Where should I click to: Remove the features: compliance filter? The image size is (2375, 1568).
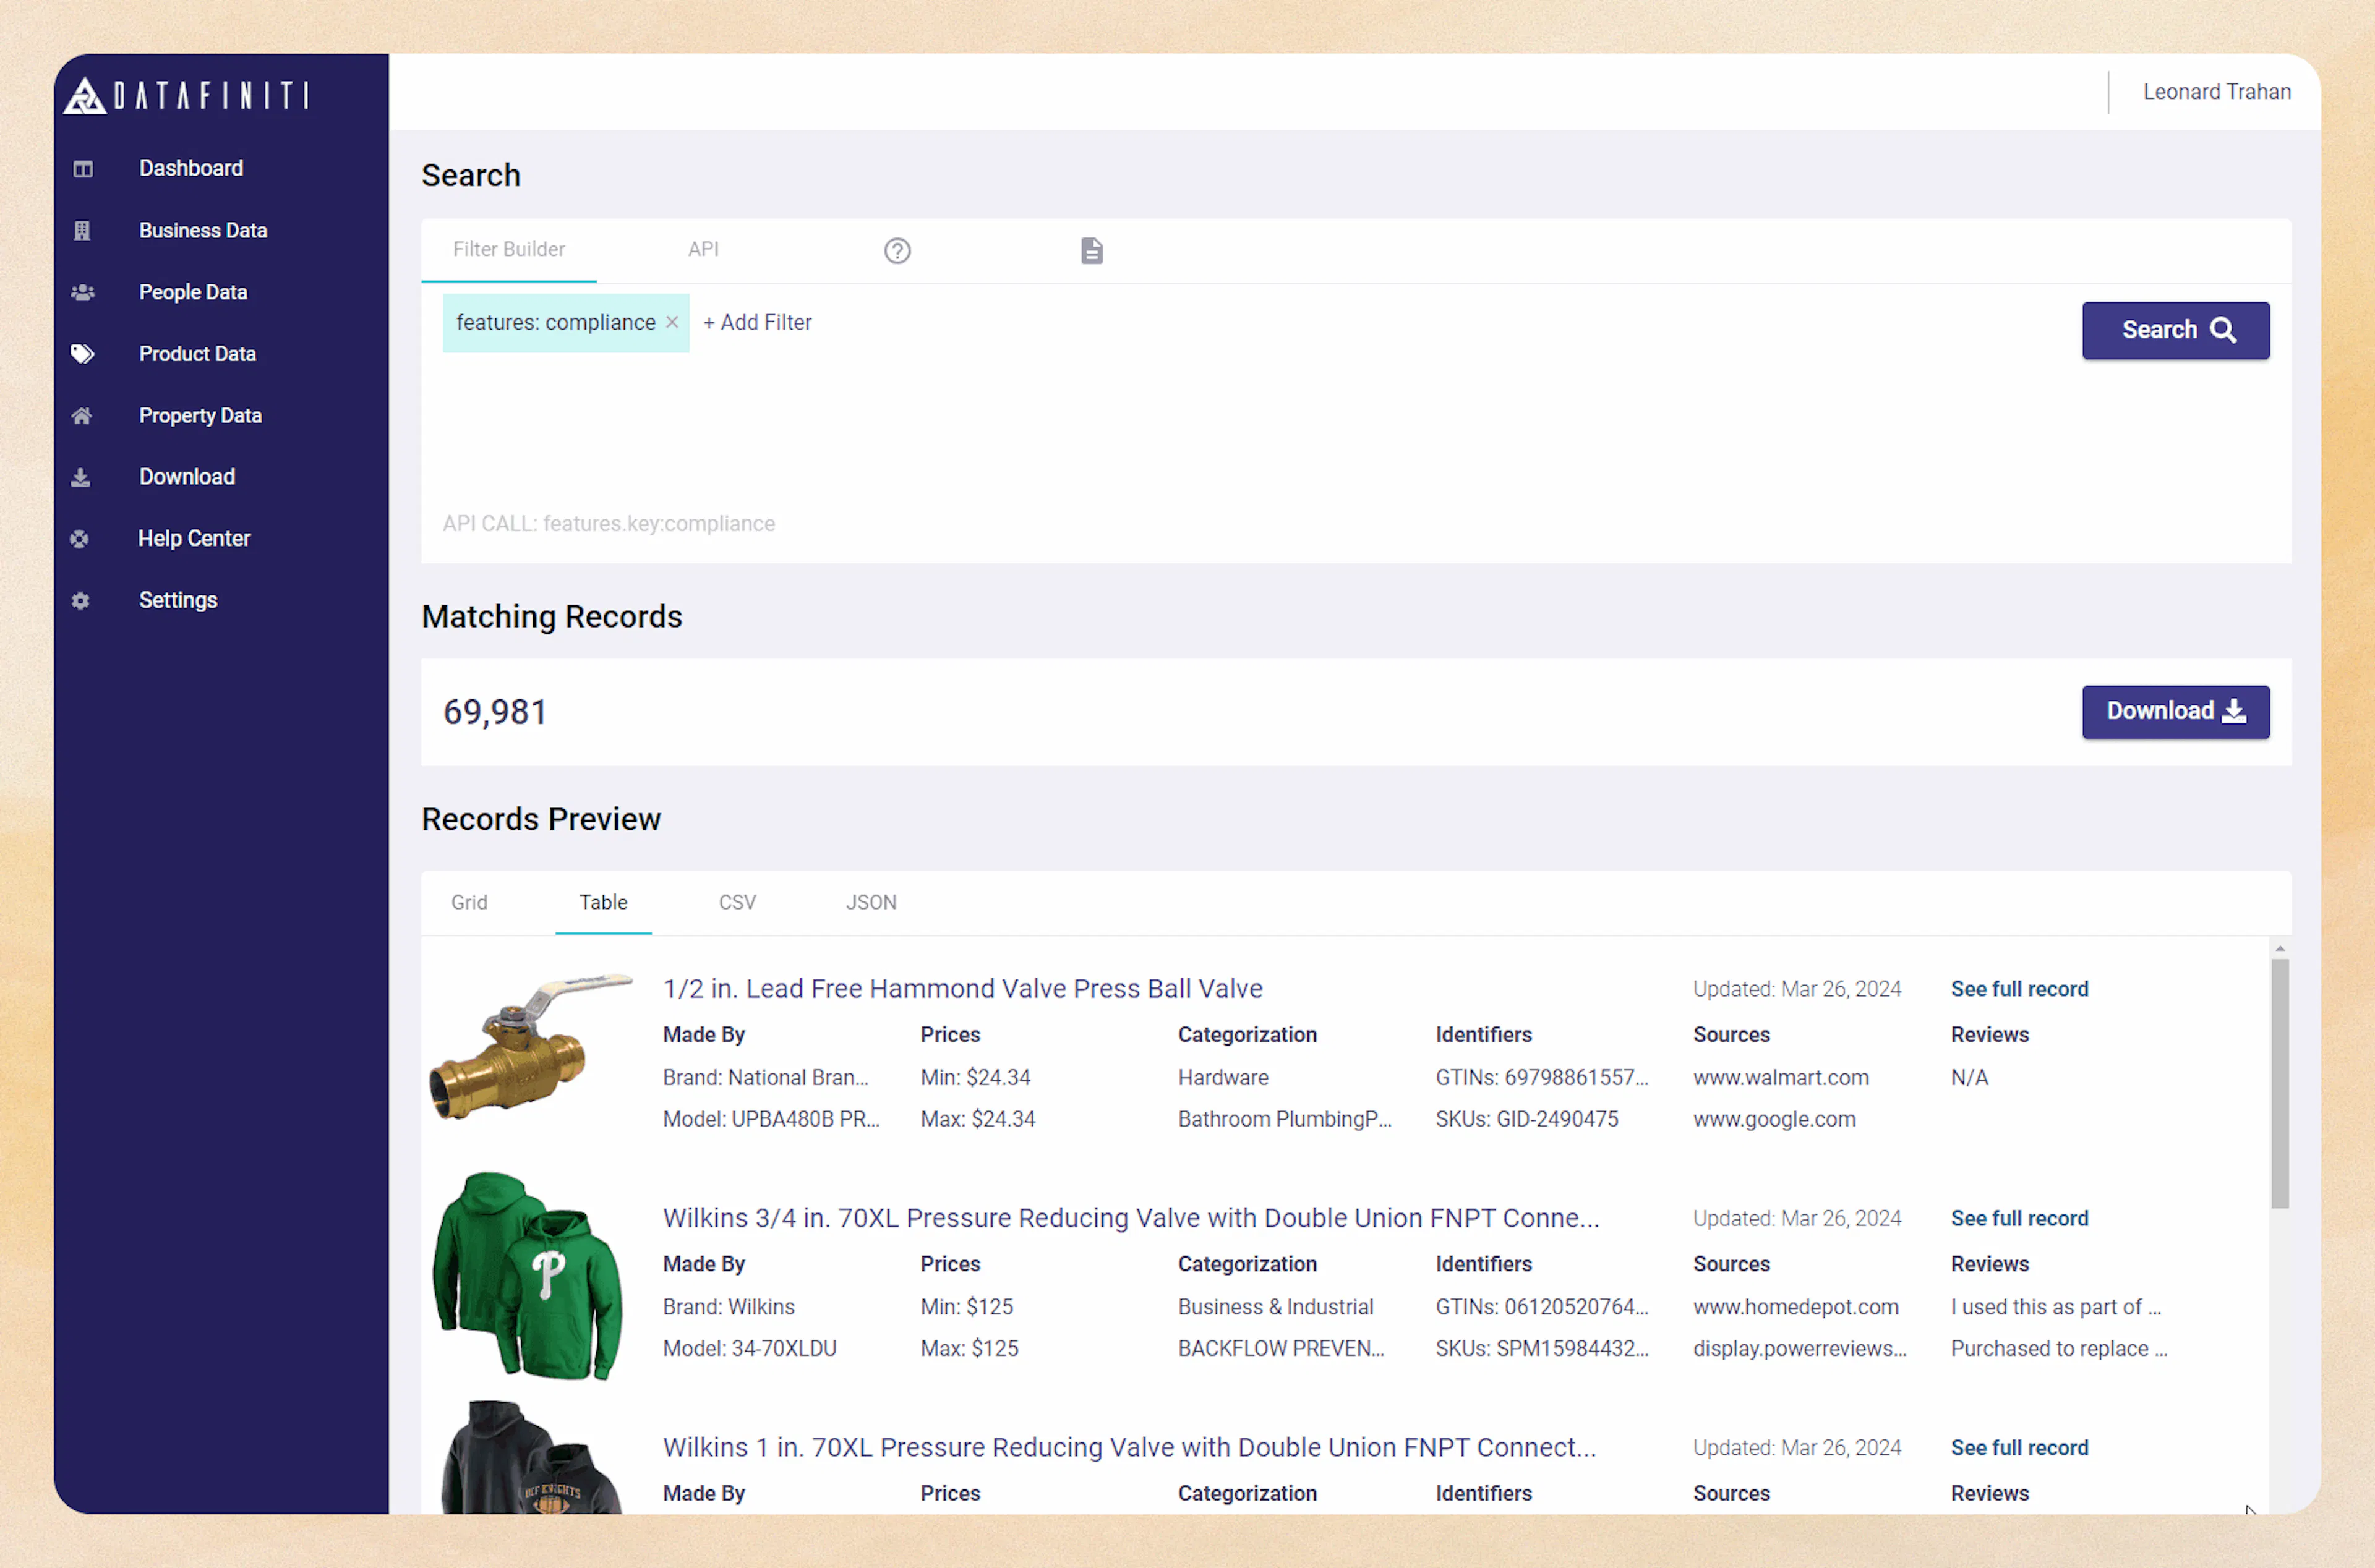pyautogui.click(x=673, y=322)
